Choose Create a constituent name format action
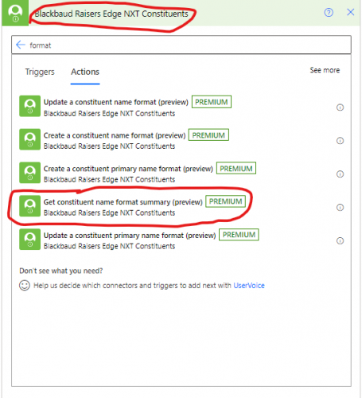 (181, 140)
